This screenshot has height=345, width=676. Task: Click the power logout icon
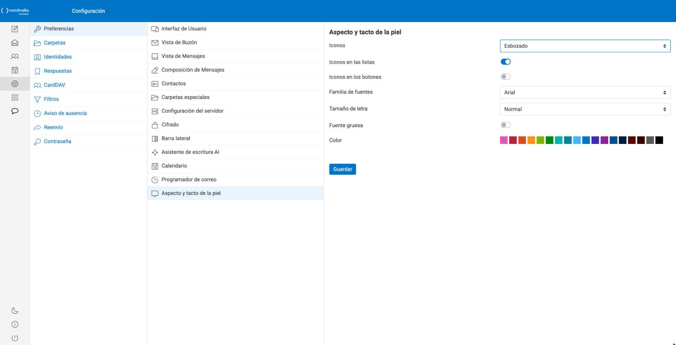coord(15,338)
